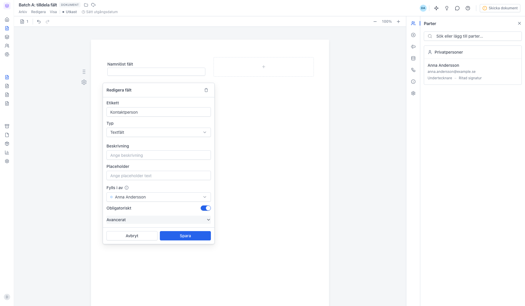
Task: Click the Etikett input with Kontaktperson
Action: 159,112
